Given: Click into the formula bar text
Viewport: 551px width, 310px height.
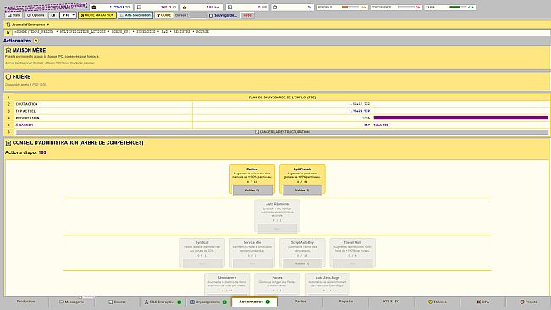Looking at the screenshot, I should [x=281, y=32].
